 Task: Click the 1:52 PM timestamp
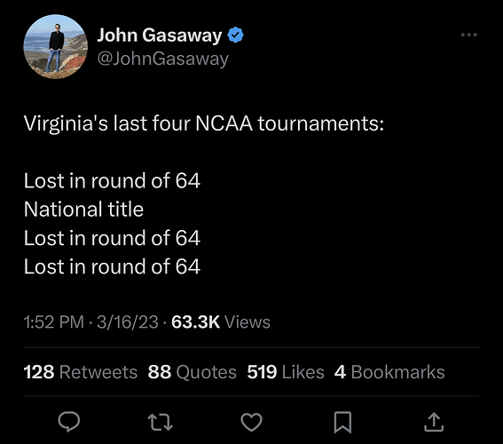tap(54, 322)
